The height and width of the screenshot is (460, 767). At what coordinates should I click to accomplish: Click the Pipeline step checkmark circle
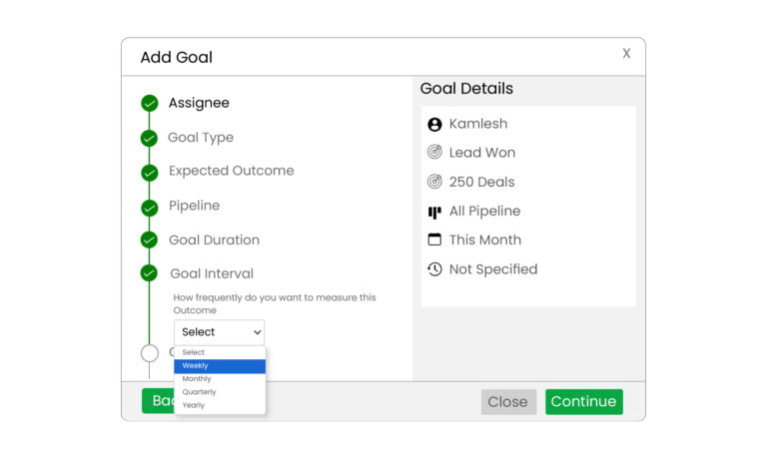pos(150,207)
